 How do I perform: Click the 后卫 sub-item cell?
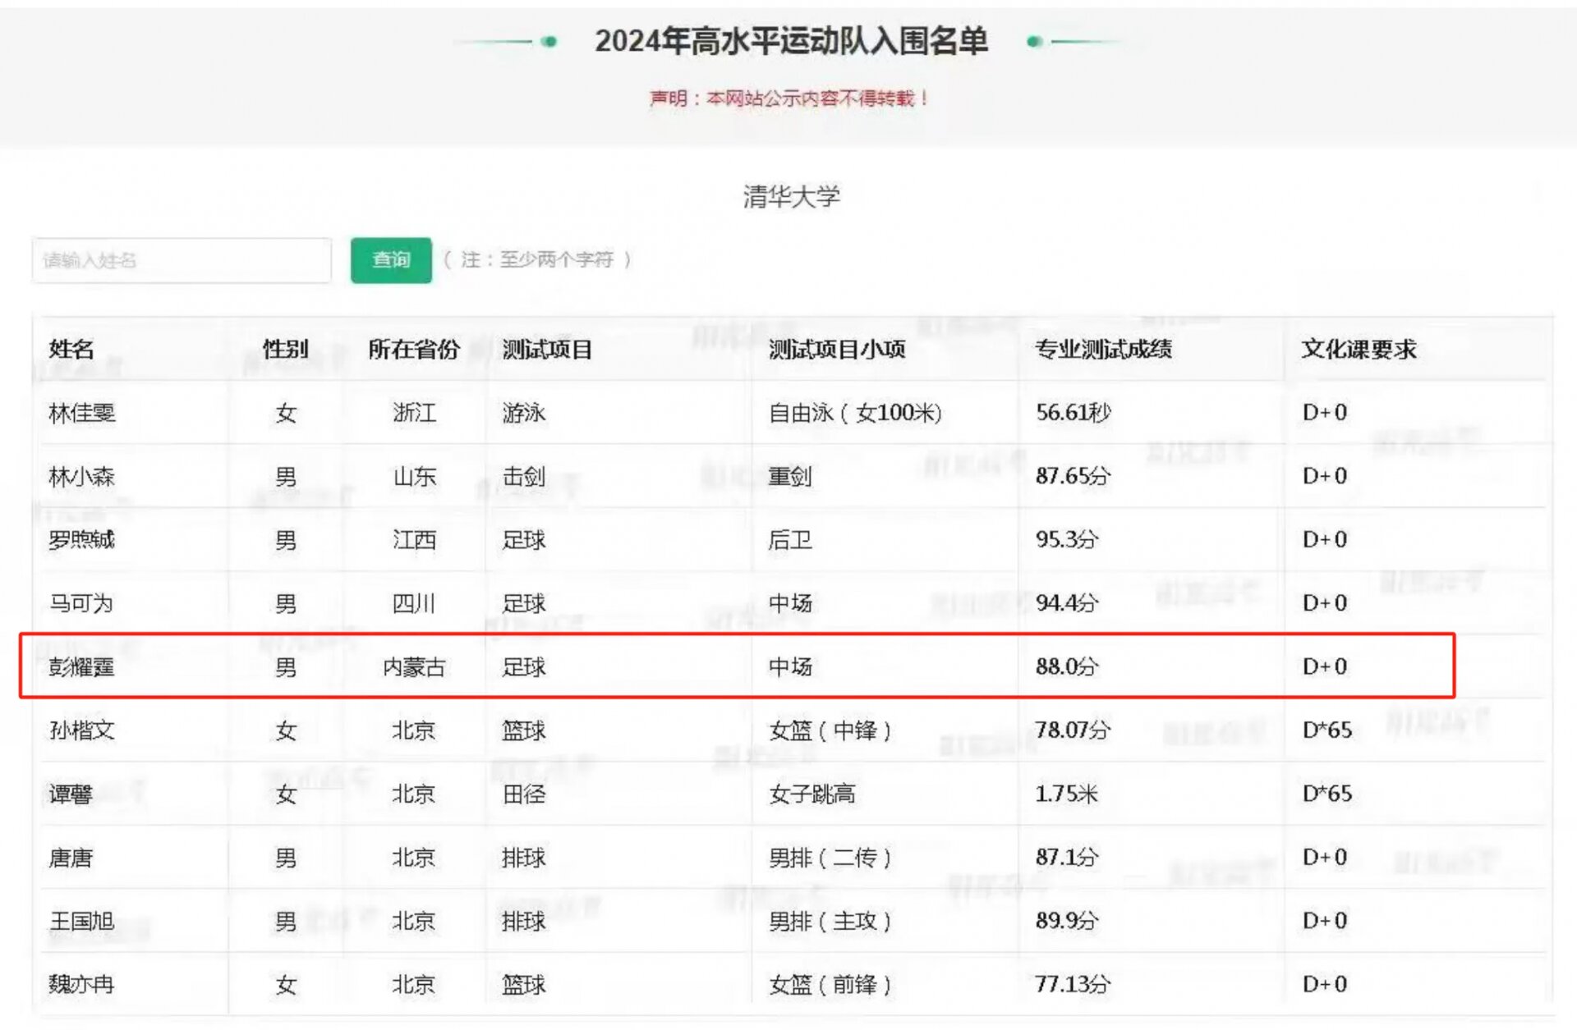tap(790, 540)
